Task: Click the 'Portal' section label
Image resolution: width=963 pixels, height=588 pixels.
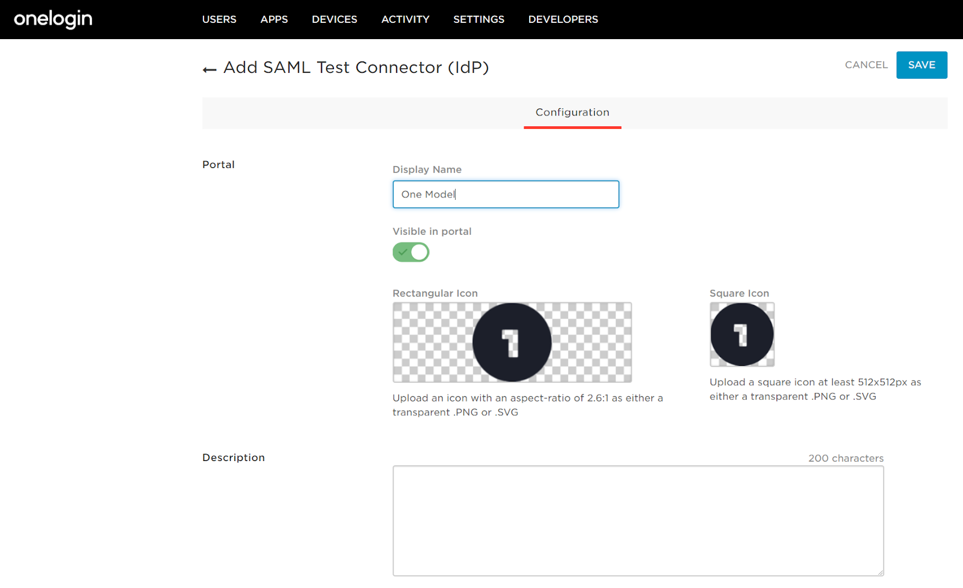Action: pyautogui.click(x=218, y=164)
